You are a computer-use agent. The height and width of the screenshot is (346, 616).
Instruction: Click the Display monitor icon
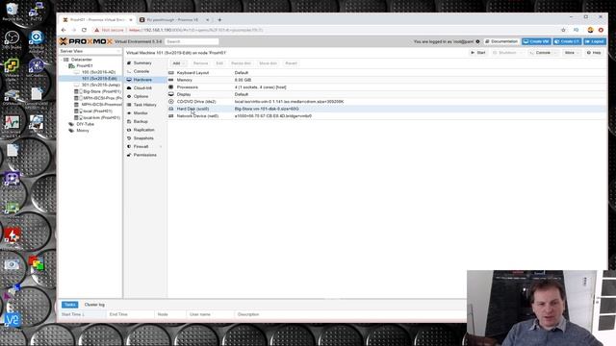(x=171, y=94)
